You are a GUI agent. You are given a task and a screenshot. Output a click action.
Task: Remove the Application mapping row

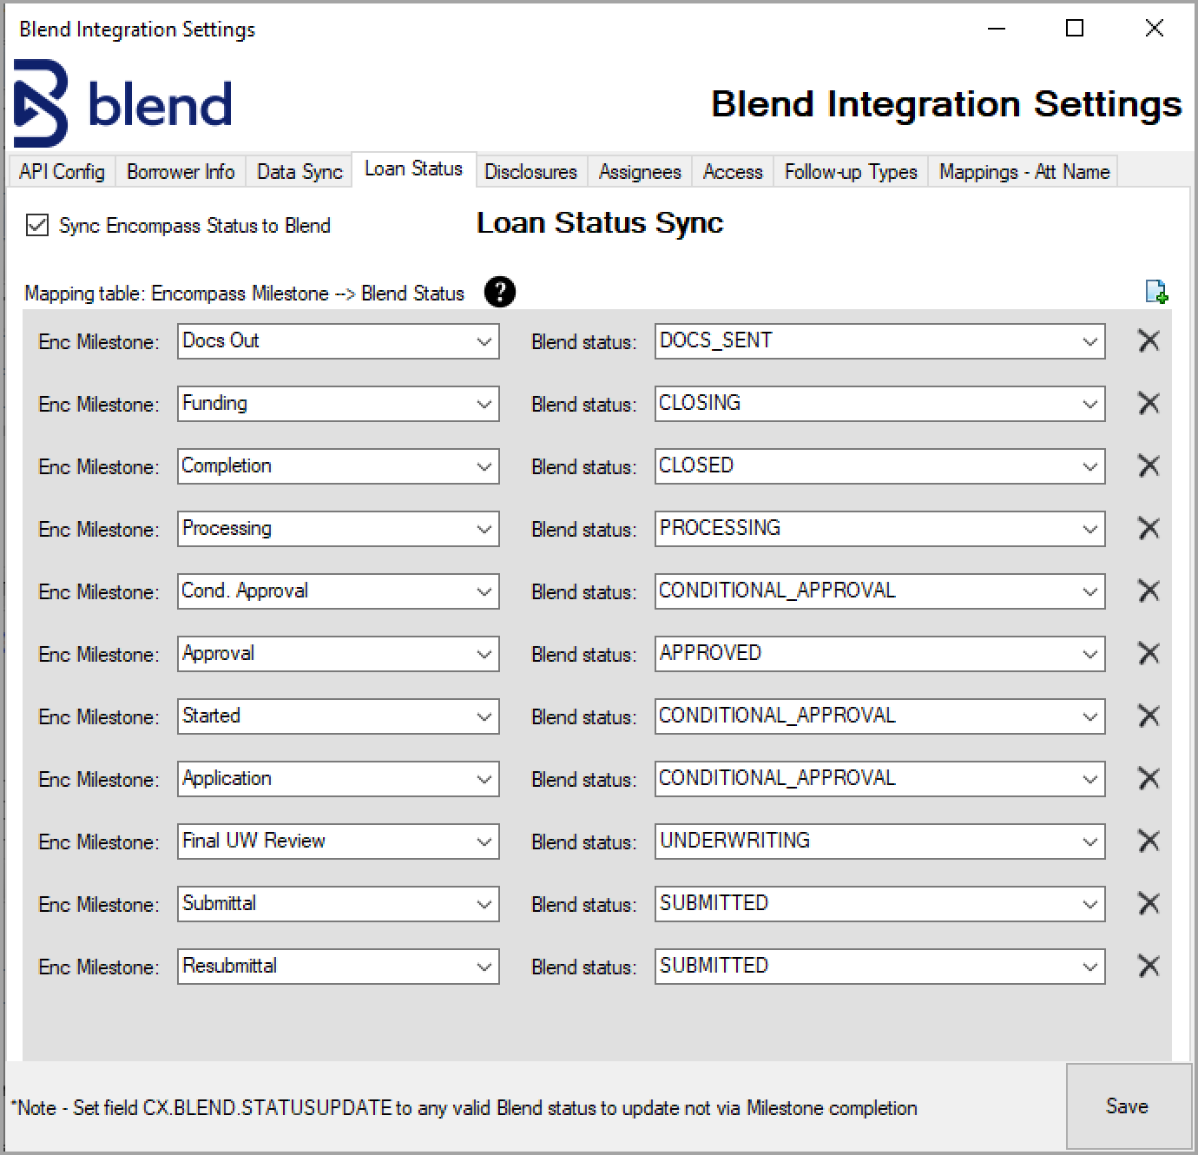point(1149,779)
